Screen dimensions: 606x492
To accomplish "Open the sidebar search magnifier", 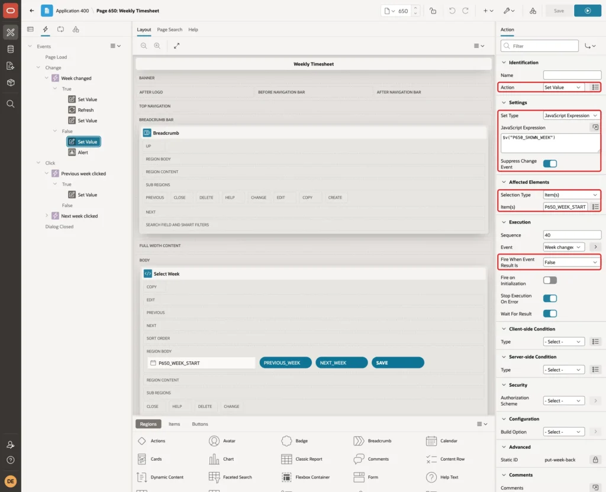I will click(x=11, y=104).
